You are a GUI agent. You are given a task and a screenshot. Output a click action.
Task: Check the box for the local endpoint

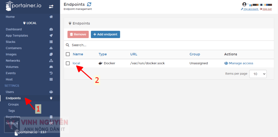(68, 63)
